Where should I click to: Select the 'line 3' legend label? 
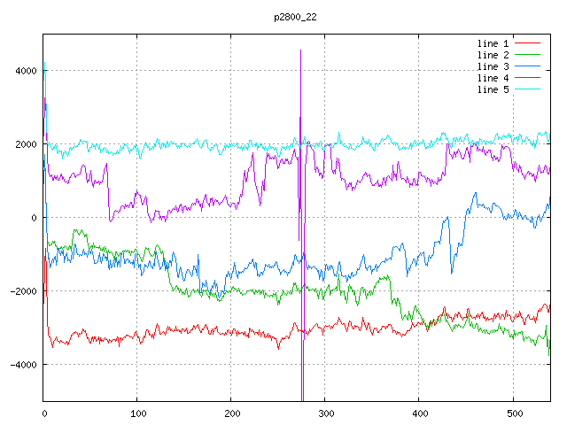pos(493,66)
